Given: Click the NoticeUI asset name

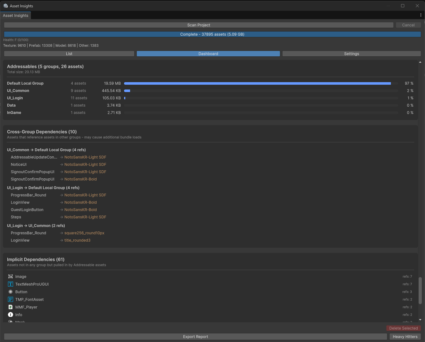Looking at the screenshot, I should point(18,165).
